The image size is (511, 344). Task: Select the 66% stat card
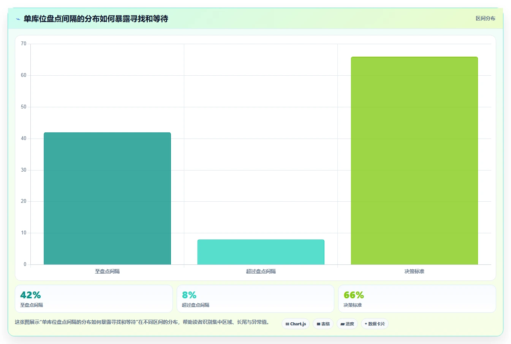(x=417, y=299)
